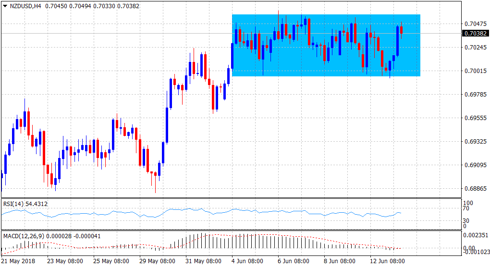Click the 0.70475 price axis label
490x267 pixels.
[474, 24]
